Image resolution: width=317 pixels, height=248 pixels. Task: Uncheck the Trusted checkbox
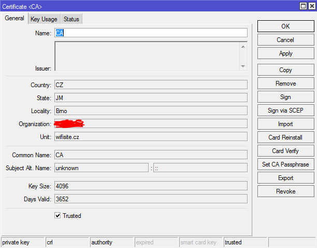[57, 216]
